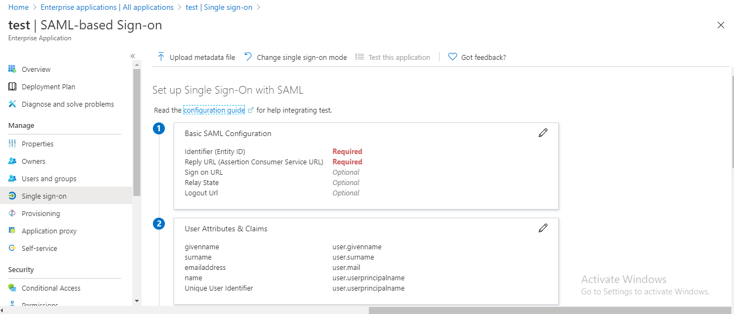Click user.givenname claim value
Image resolution: width=734 pixels, height=314 pixels.
coord(357,247)
